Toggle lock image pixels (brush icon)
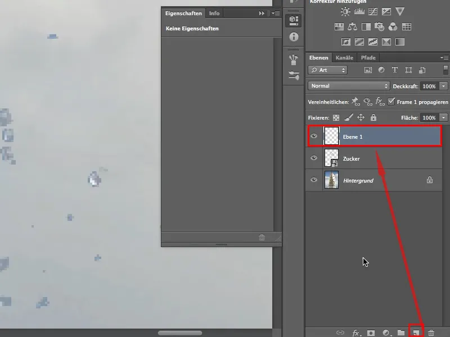This screenshot has width=450, height=337. click(x=348, y=117)
